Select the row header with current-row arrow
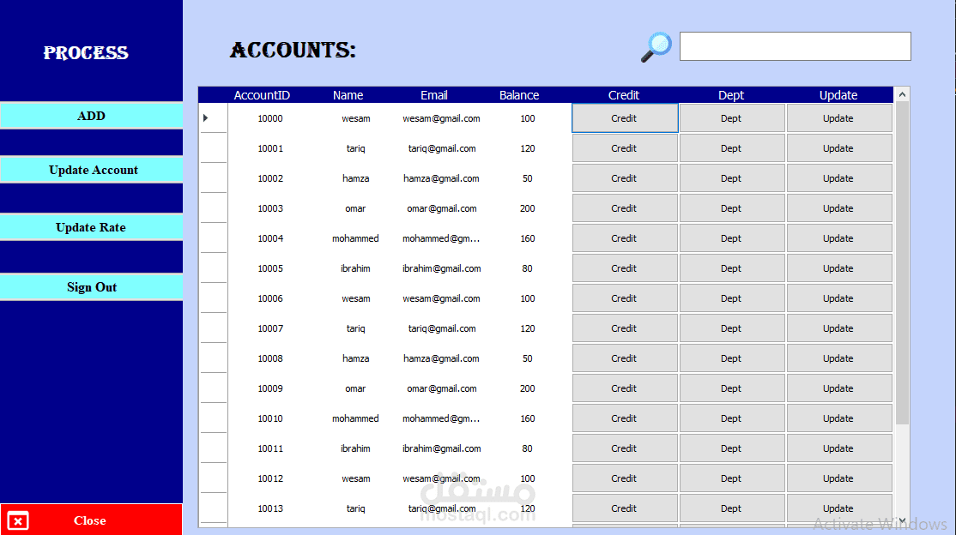The image size is (956, 535). click(x=214, y=117)
